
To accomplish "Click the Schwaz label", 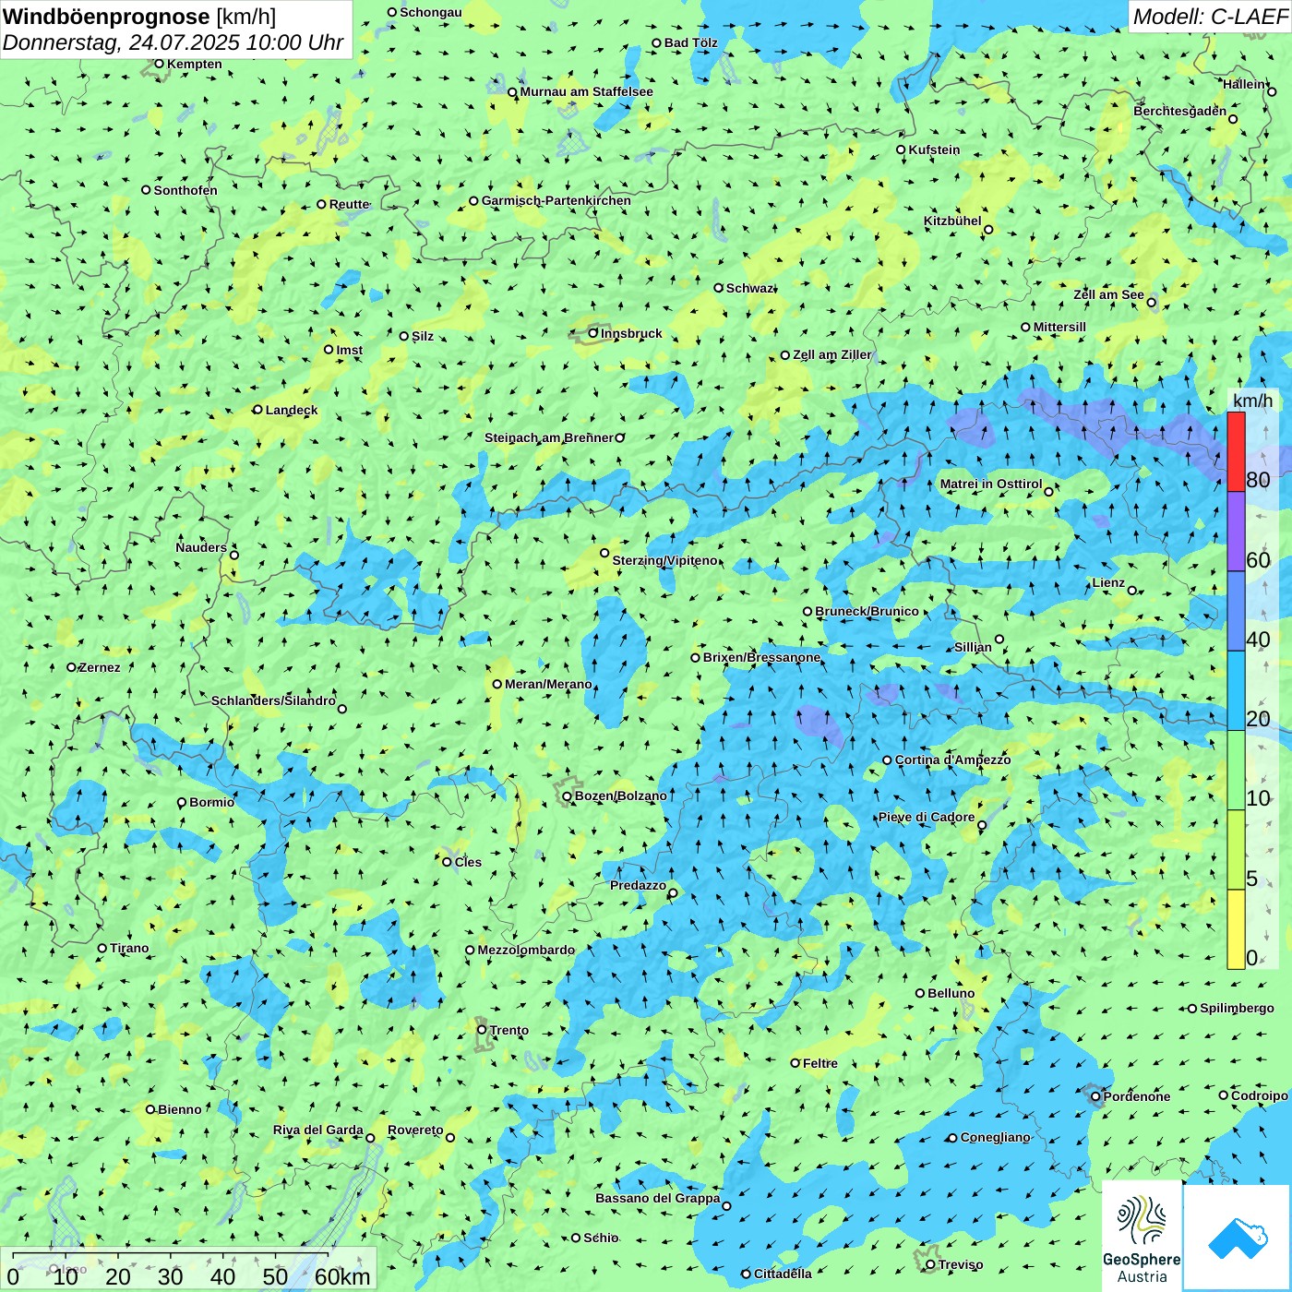I will coord(749,288).
